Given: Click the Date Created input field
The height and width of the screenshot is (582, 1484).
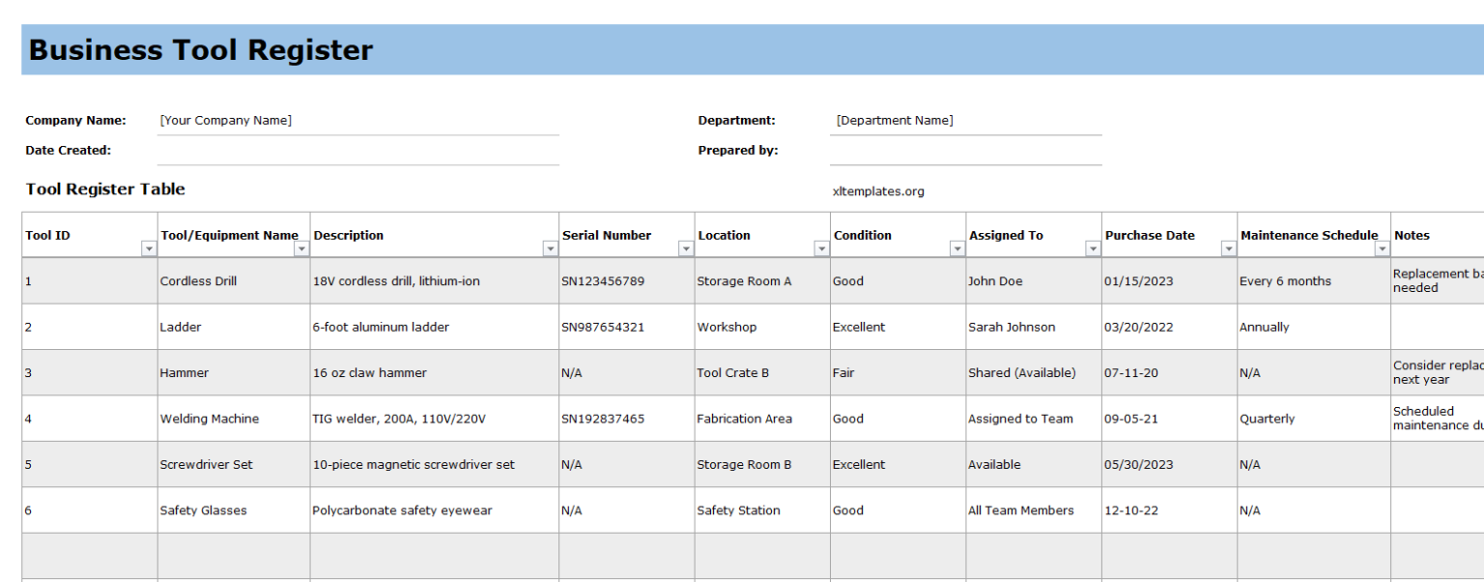Looking at the screenshot, I should point(357,150).
